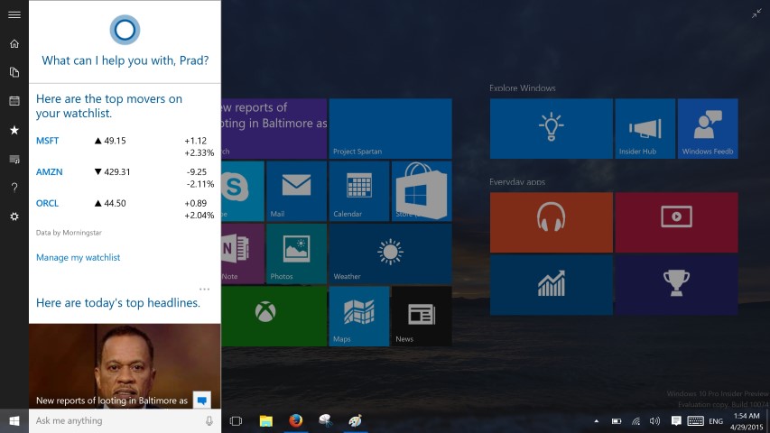Click Manage my watchlist link
This screenshot has width=770, height=433.
tap(78, 258)
